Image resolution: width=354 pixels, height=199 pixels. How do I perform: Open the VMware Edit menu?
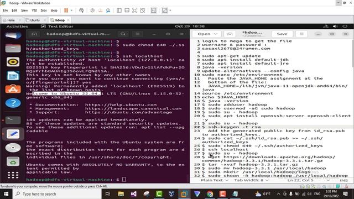(14, 11)
